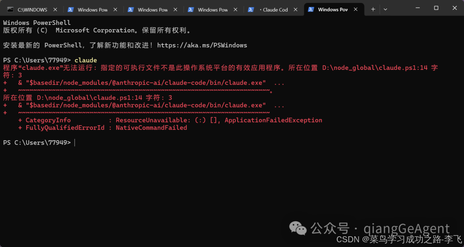The width and height of the screenshot is (464, 247).
Task: Close the active Windows PowerShell tab
Action: 356,9
